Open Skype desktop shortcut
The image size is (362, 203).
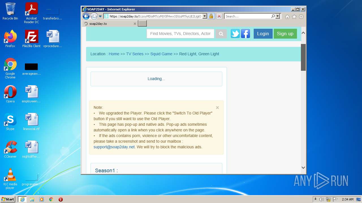10,122
